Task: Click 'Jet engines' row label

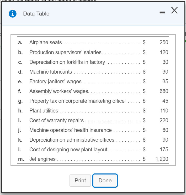Action: coord(42,159)
